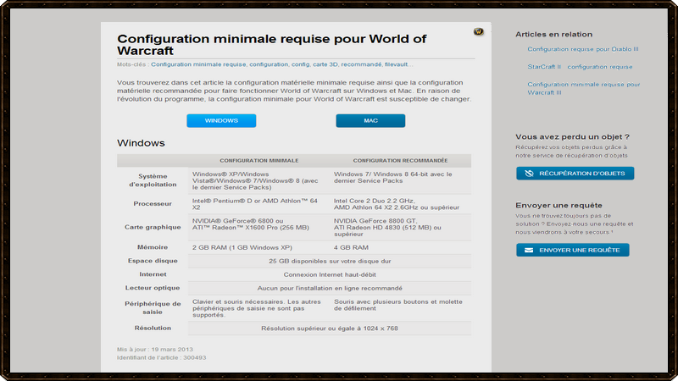Switch to the MAC tab
The height and width of the screenshot is (381, 678).
coord(370,120)
